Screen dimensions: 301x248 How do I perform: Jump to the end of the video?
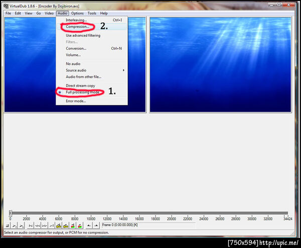coord(52,225)
